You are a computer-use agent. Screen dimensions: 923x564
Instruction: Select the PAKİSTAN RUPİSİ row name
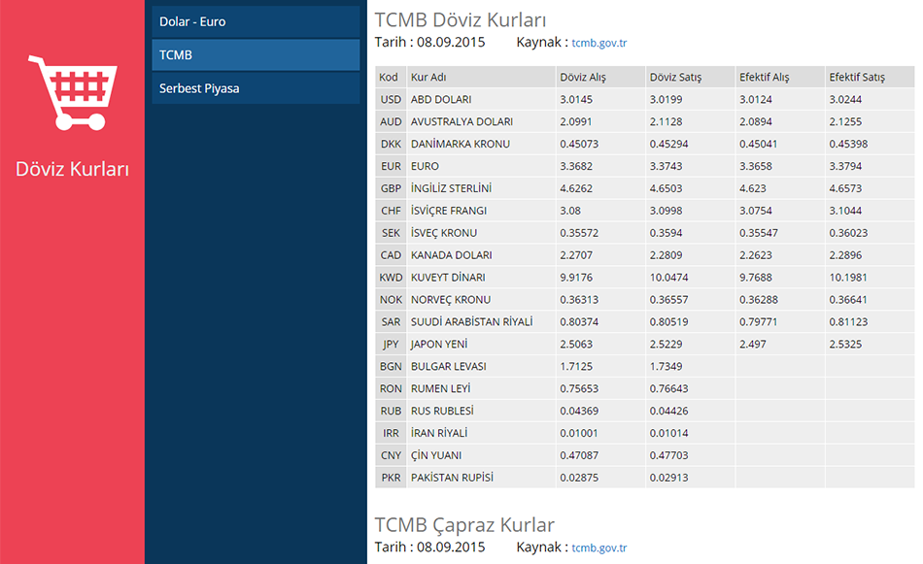click(x=452, y=478)
